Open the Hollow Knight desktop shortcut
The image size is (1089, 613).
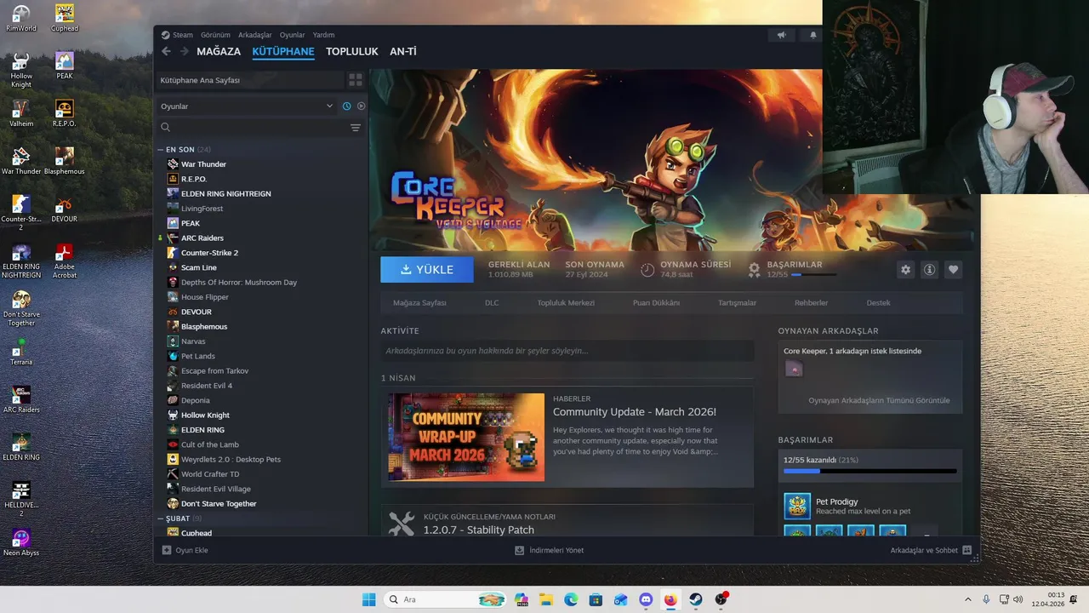[21, 71]
